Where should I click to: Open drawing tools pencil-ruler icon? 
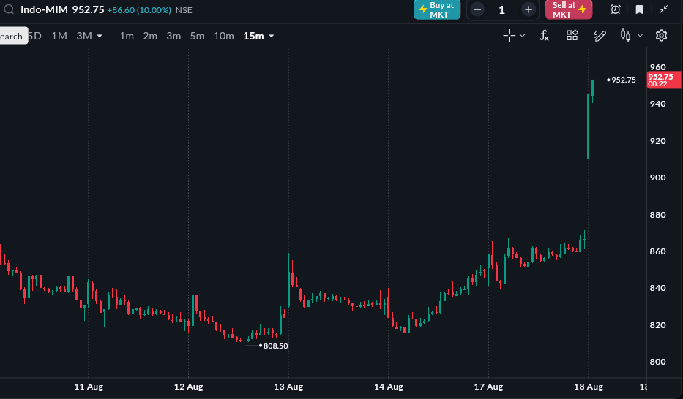pyautogui.click(x=600, y=36)
